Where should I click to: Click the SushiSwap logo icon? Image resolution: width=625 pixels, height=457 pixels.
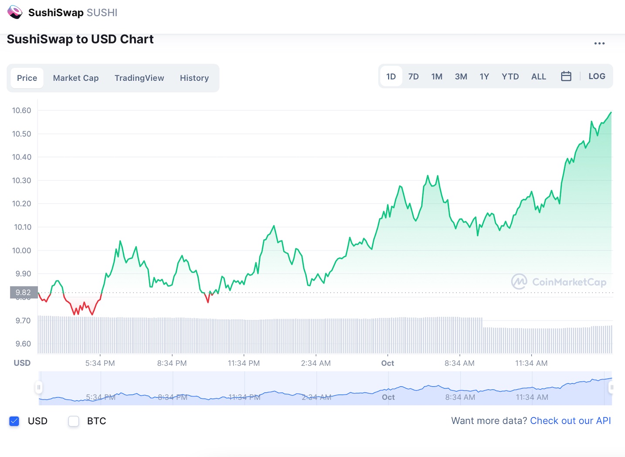pos(15,12)
